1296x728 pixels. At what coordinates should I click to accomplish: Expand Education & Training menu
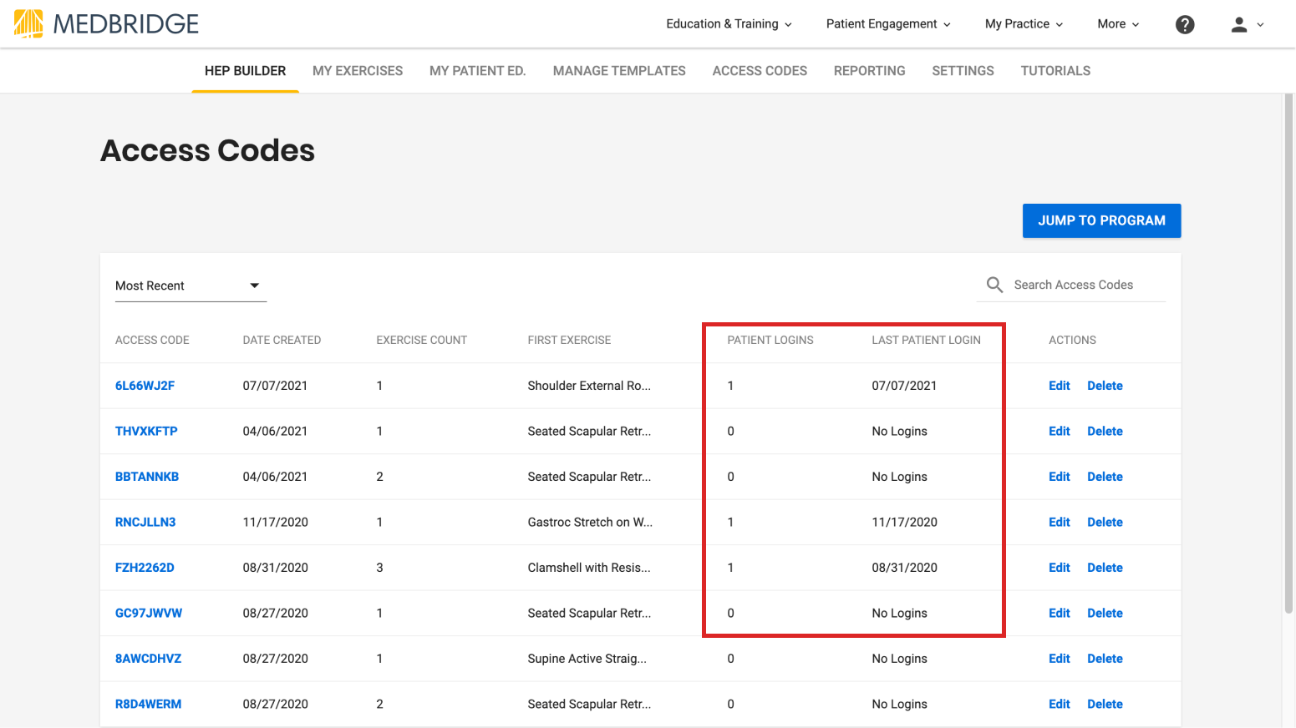point(729,24)
